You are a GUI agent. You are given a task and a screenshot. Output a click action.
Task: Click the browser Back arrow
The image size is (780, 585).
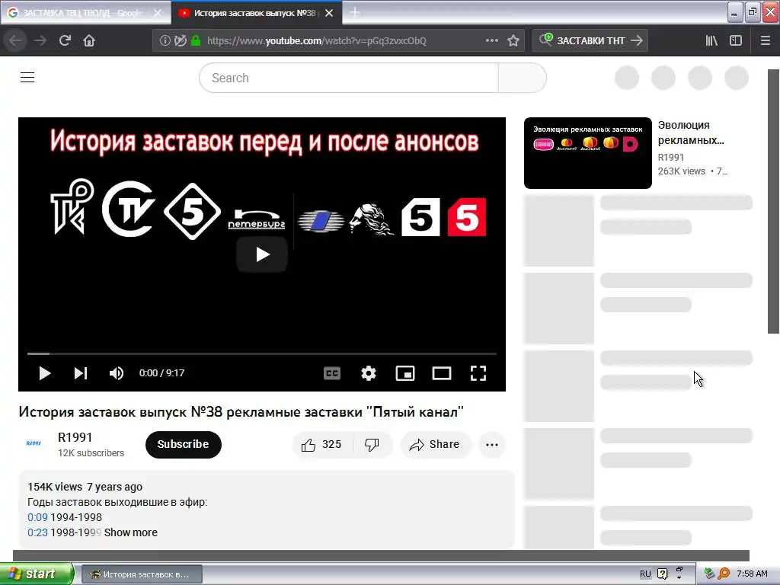pyautogui.click(x=15, y=40)
